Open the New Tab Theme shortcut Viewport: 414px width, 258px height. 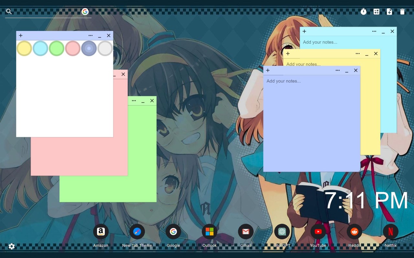(137, 232)
